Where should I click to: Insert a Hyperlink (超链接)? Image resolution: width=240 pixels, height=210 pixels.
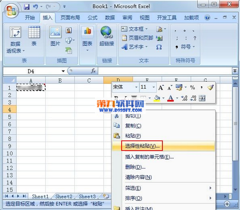pyautogui.click(x=107, y=36)
